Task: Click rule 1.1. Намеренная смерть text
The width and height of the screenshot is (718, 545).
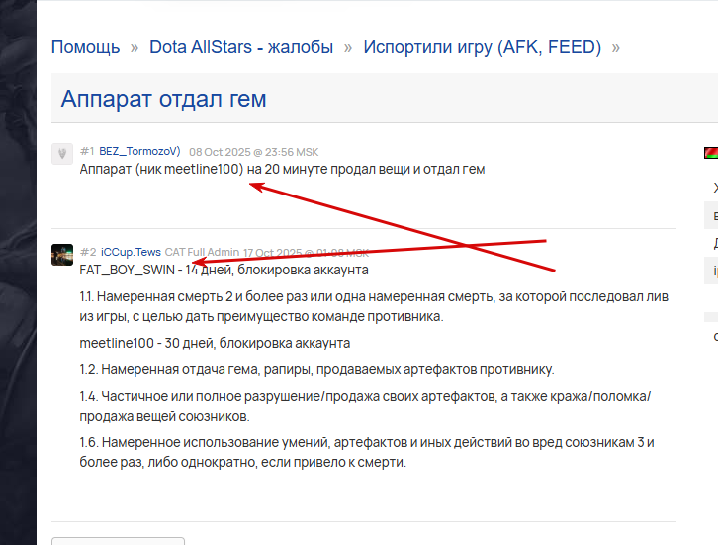Action: (x=374, y=306)
